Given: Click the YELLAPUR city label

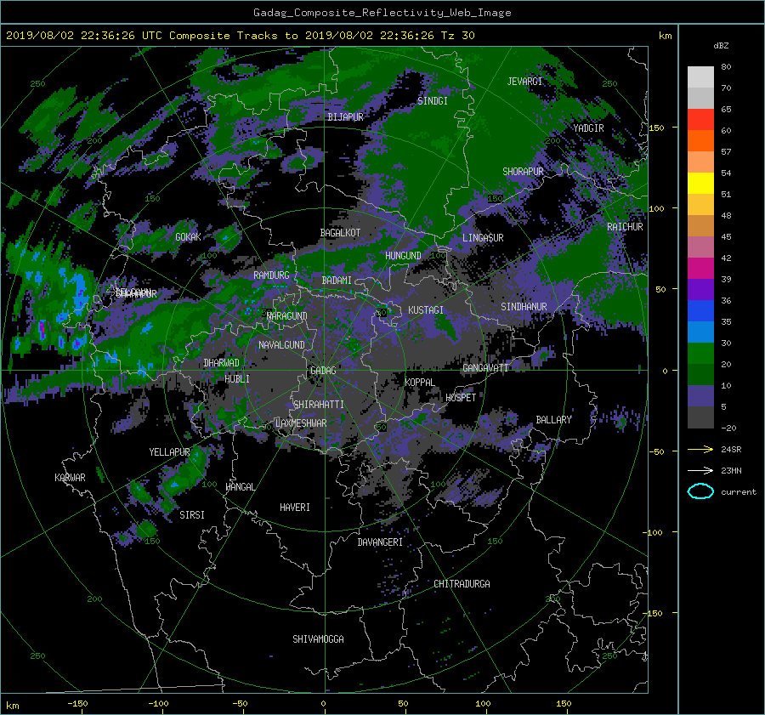Looking at the screenshot, I should coord(169,452).
